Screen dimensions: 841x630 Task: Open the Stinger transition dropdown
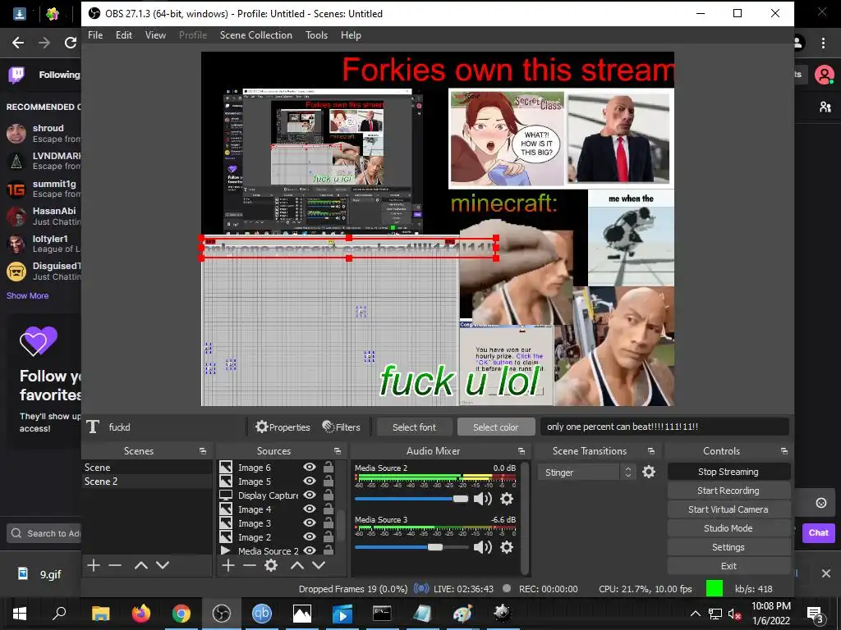click(x=586, y=472)
